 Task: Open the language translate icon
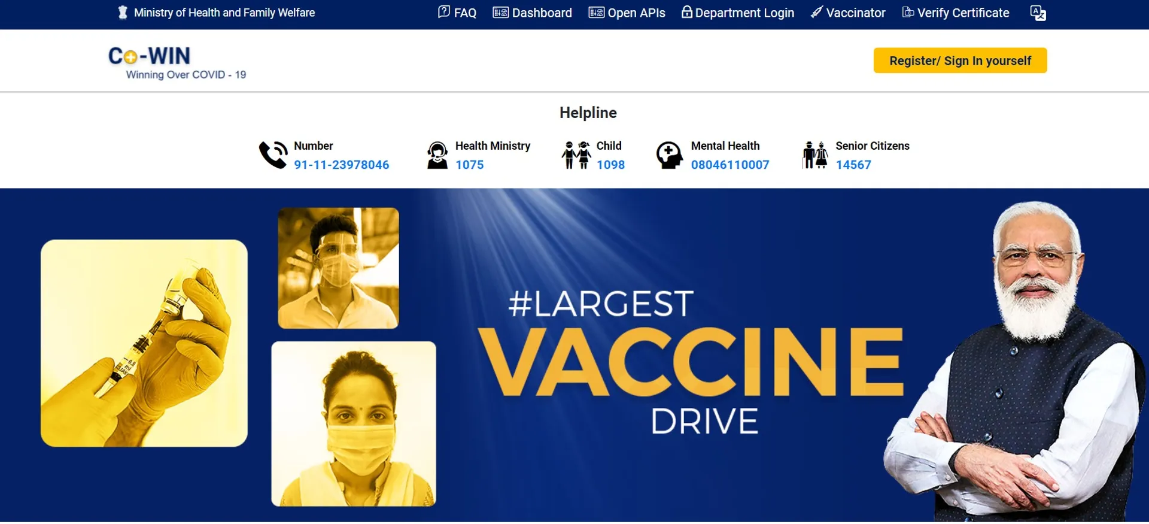click(1038, 13)
